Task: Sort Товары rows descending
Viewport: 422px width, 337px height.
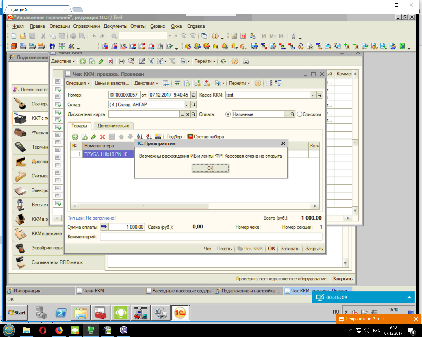Action: (x=149, y=137)
